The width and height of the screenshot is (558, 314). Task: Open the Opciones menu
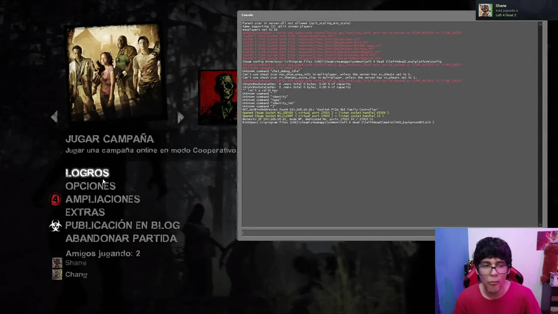point(90,186)
